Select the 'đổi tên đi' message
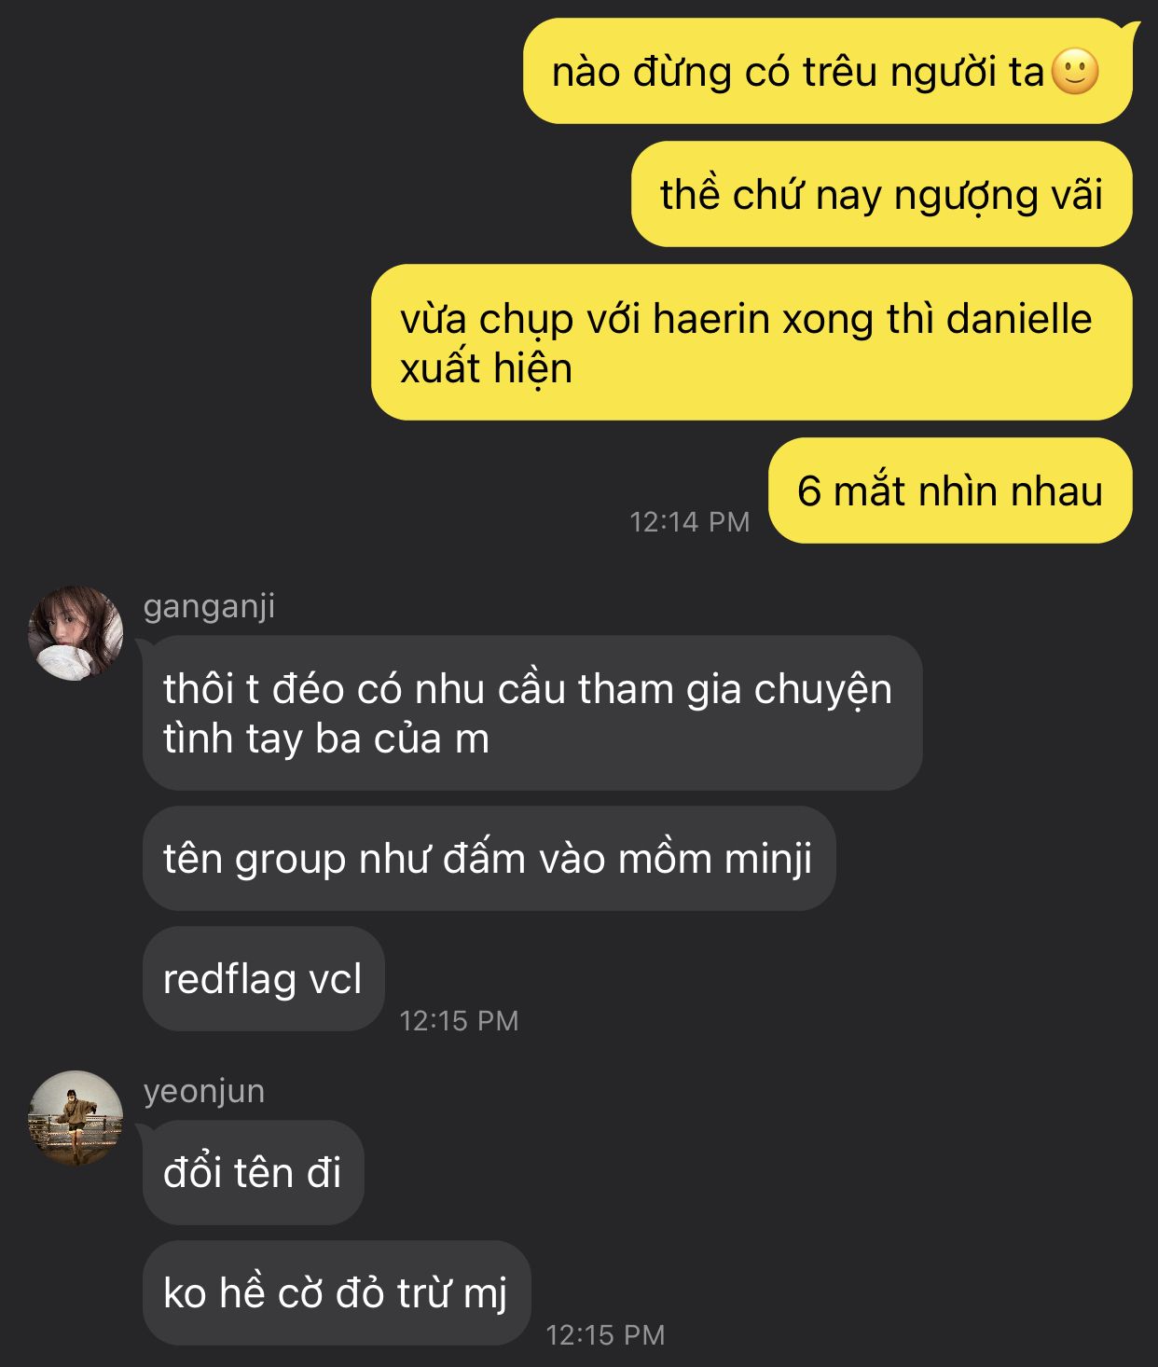This screenshot has width=1158, height=1367. click(253, 1173)
